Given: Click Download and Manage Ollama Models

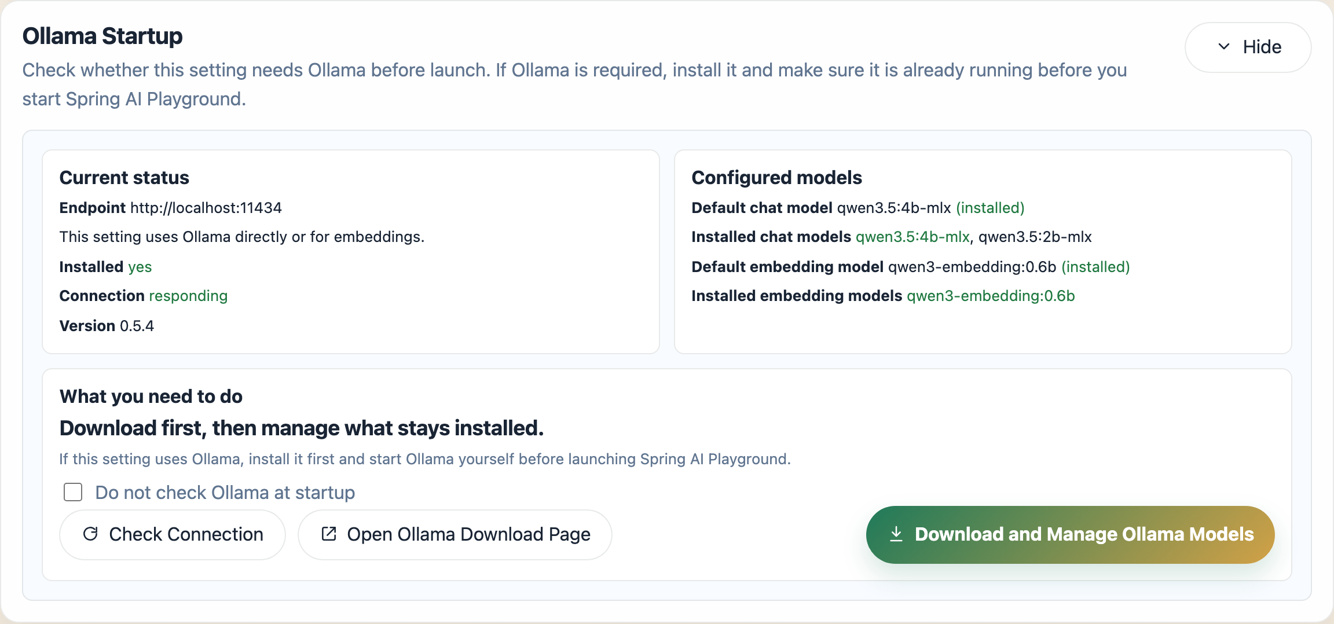Looking at the screenshot, I should pos(1070,534).
